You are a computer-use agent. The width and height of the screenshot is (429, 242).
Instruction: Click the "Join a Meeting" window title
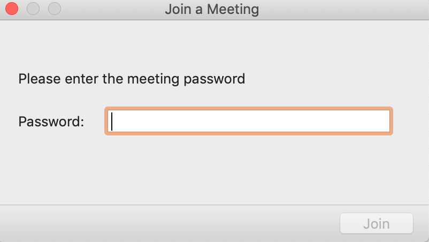coord(212,9)
